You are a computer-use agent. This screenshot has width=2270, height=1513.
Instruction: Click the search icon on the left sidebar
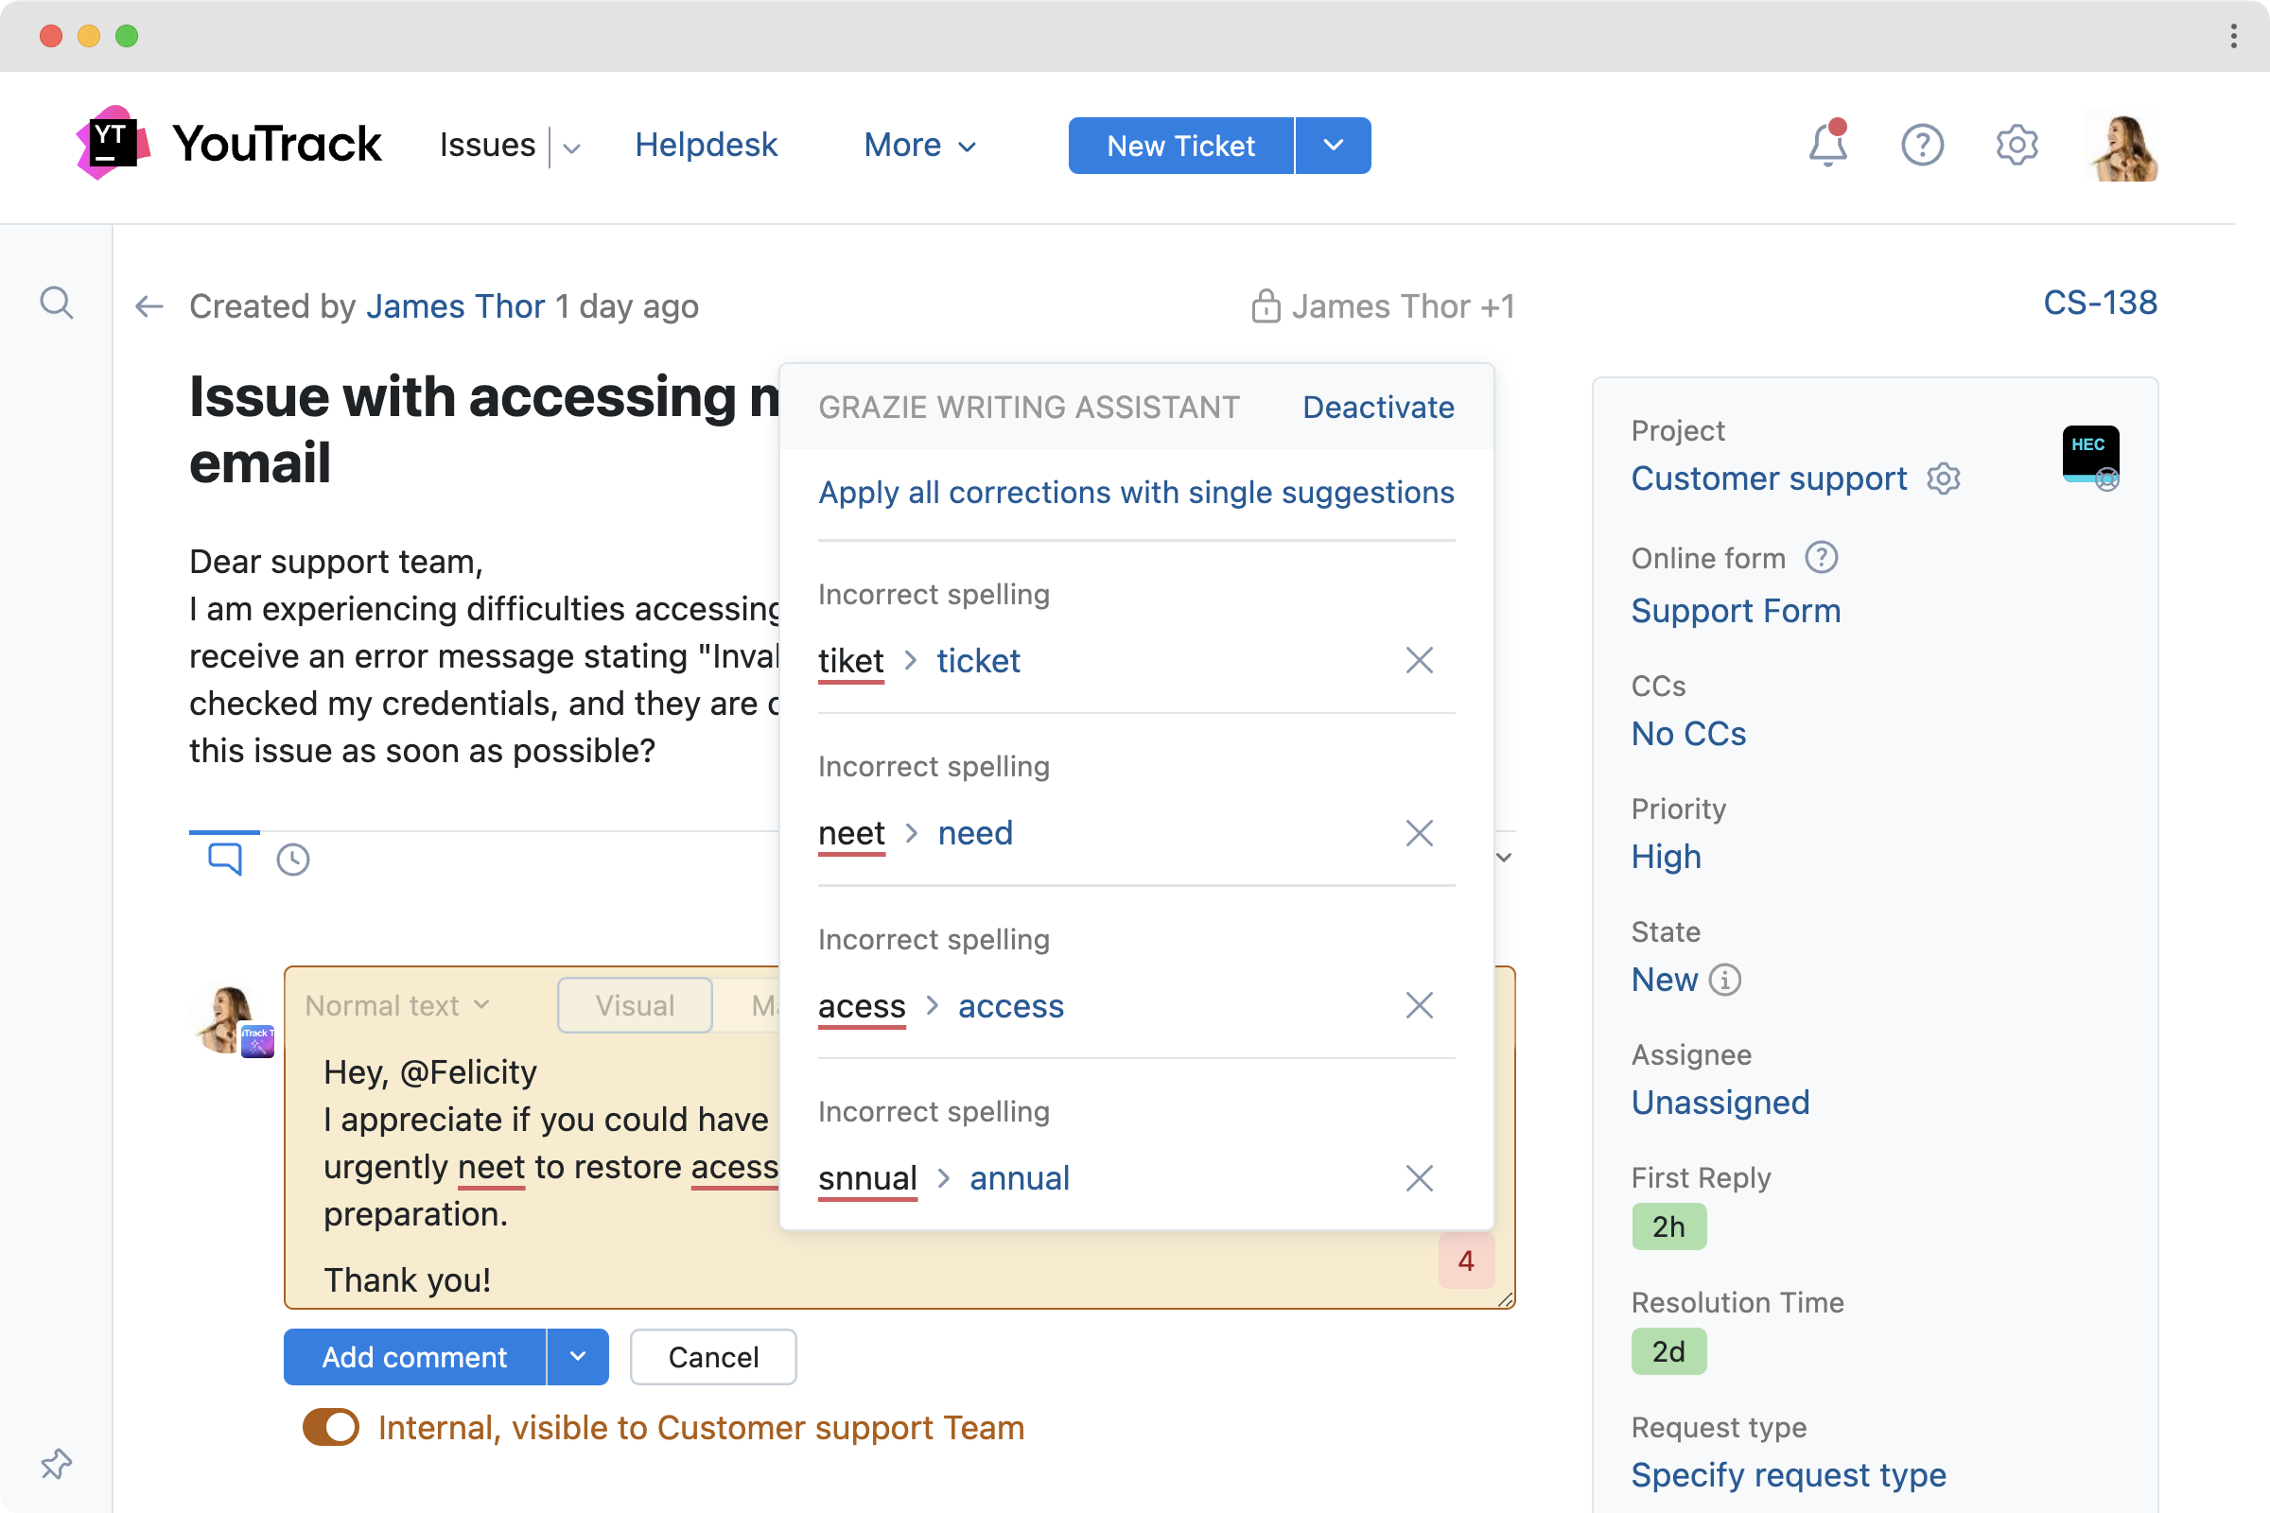pos(56,303)
